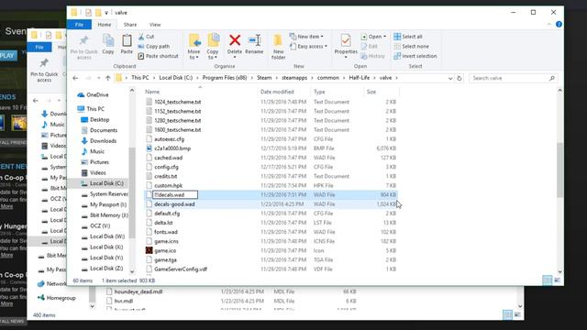Click the Copy ribbon icon
The width and height of the screenshot is (587, 330).
click(108, 44)
